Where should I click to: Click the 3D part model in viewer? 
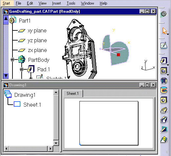[x=80, y=49]
